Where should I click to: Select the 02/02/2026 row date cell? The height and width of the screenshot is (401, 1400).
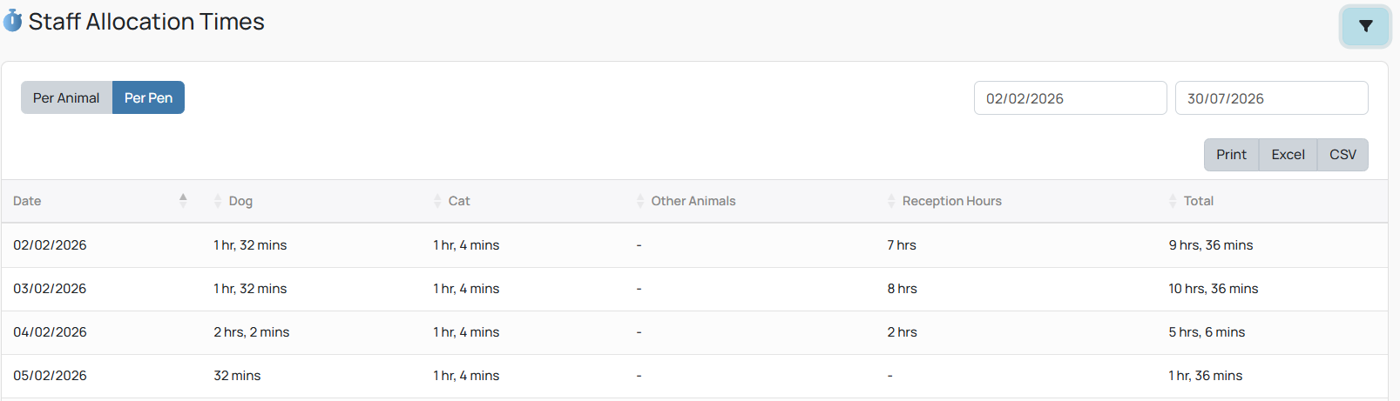(x=50, y=245)
